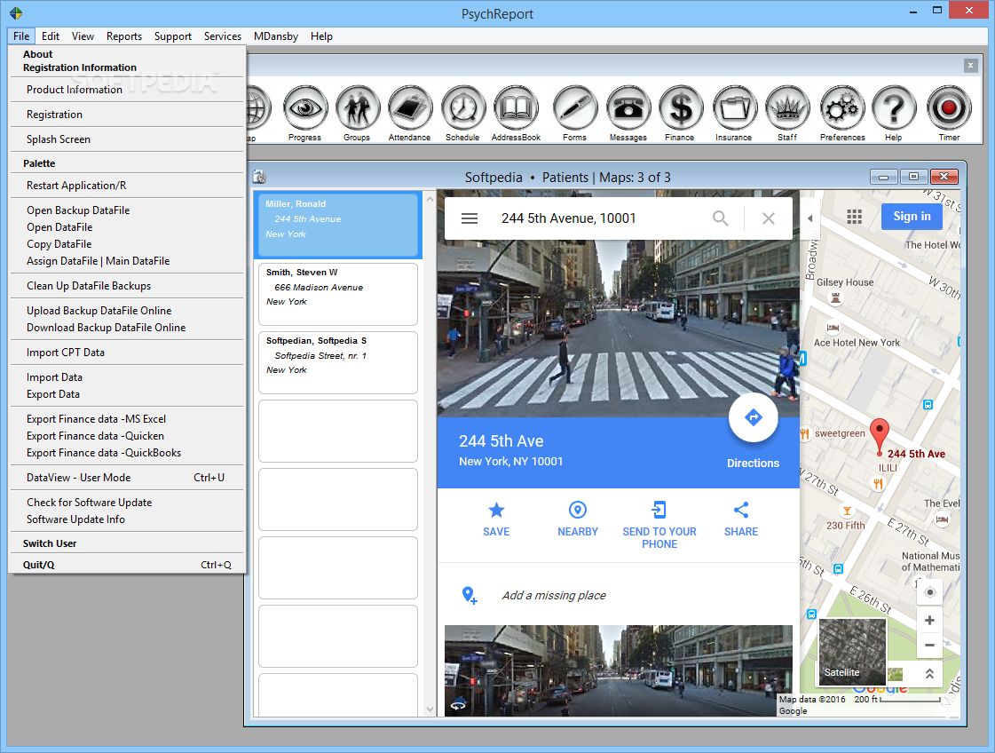Click the Attendance toolbar icon
995x753 pixels.
click(409, 109)
